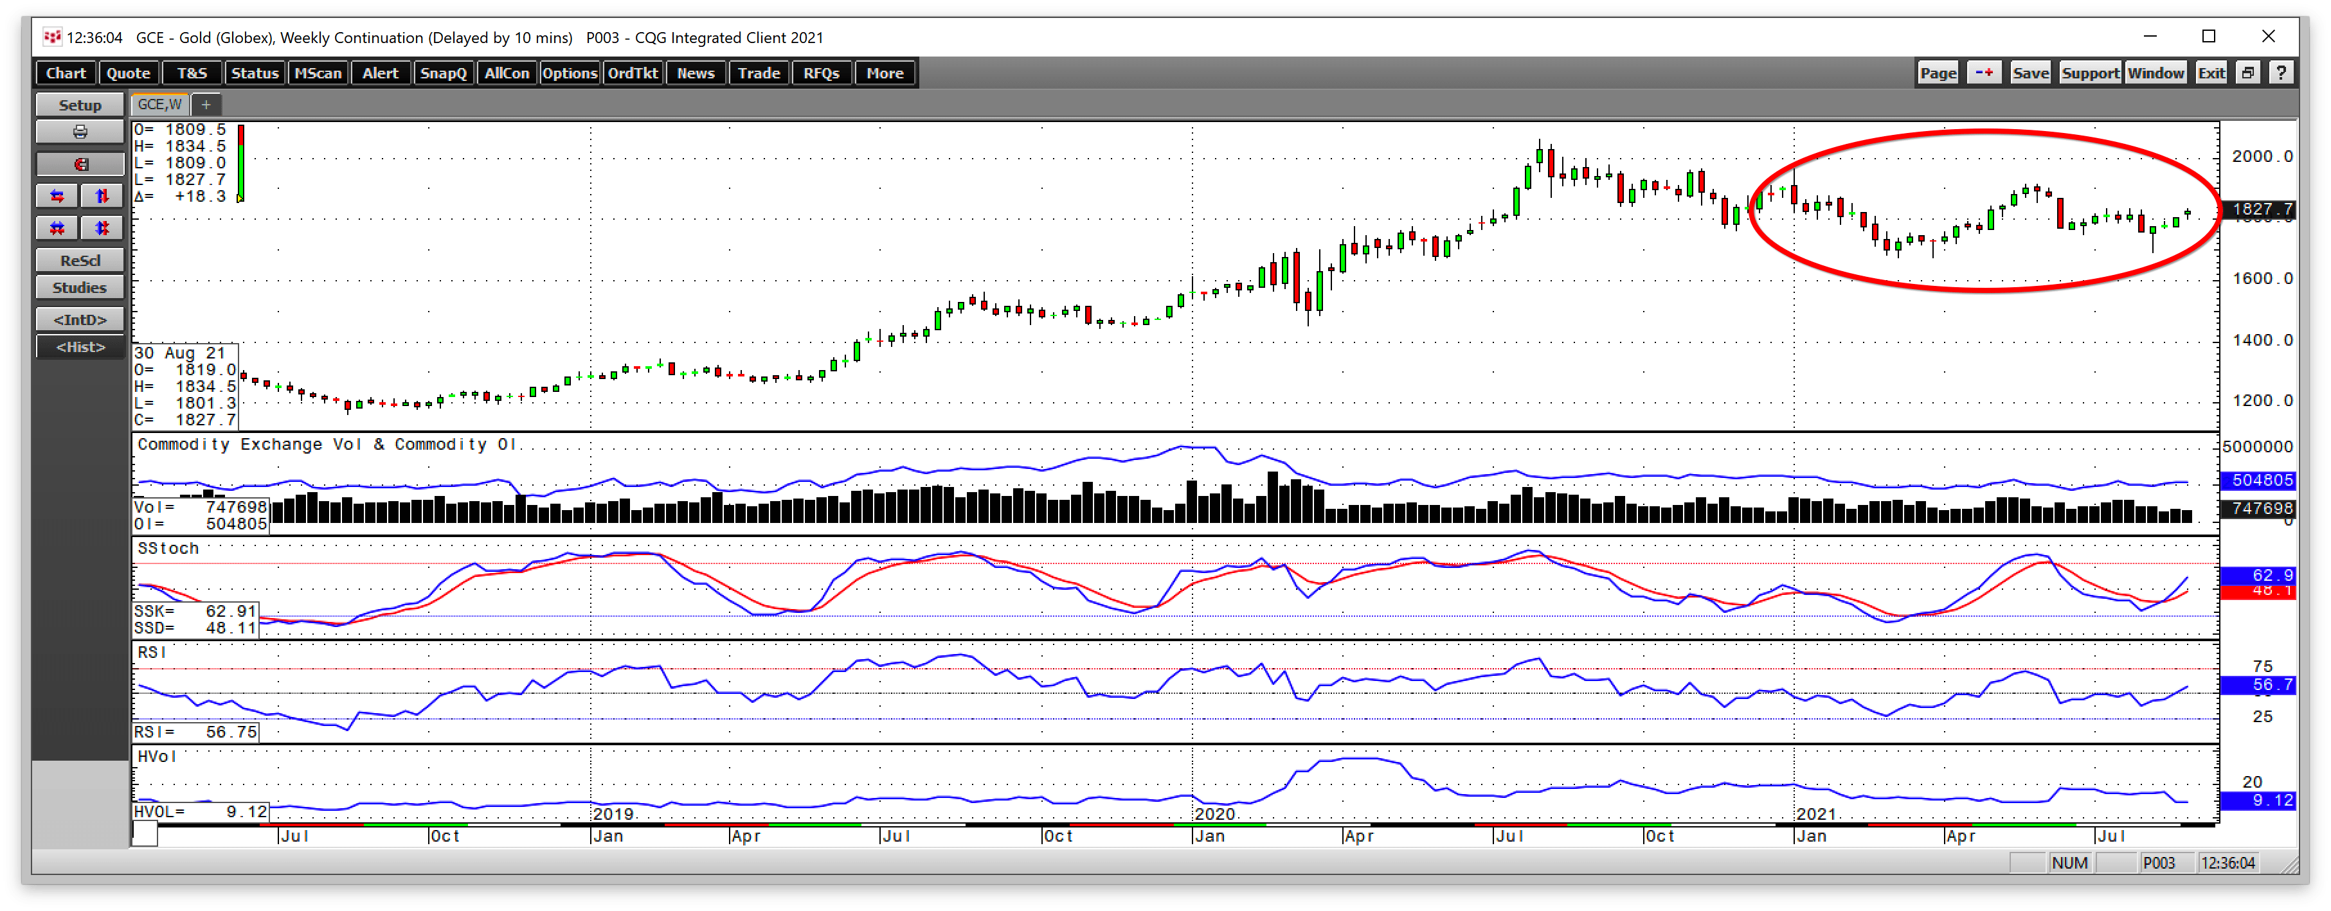Viewport: 2331px width, 911px height.
Task: Click the vertical compress chart icon
Action: [102, 228]
